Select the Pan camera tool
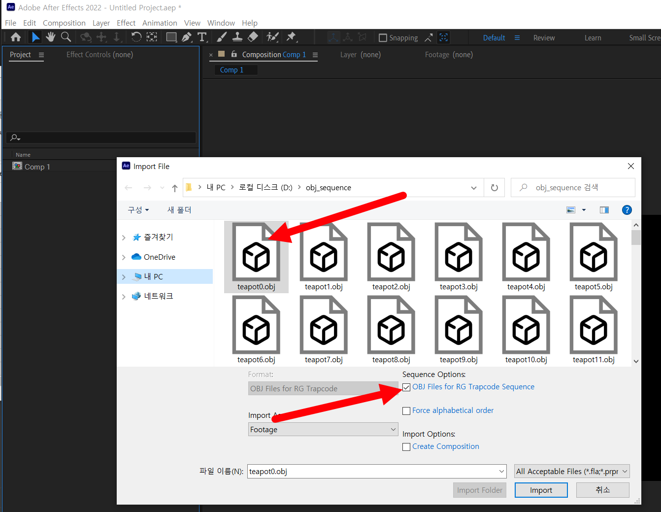Screen dimensions: 661x512 101,37
